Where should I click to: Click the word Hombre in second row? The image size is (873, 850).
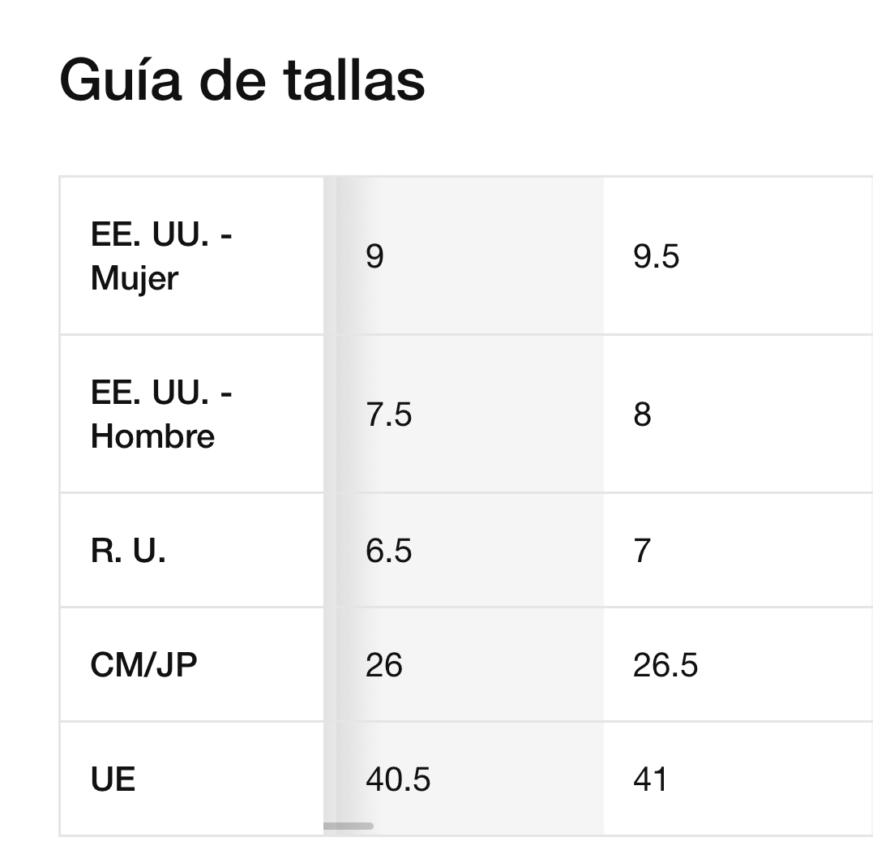pos(152,436)
